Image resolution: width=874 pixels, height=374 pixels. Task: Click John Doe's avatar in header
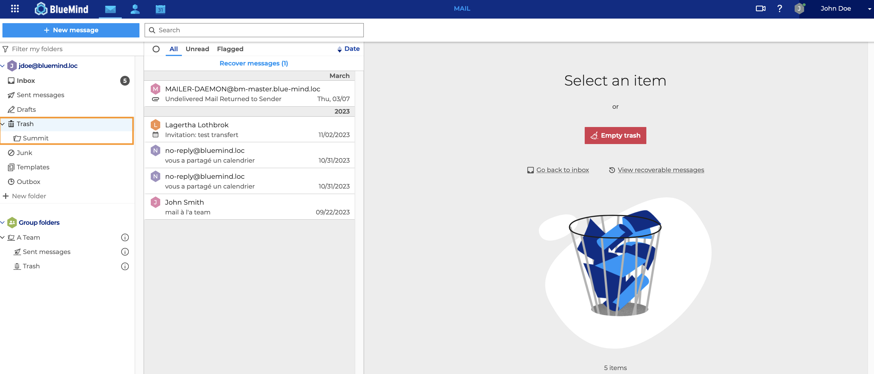coord(799,9)
